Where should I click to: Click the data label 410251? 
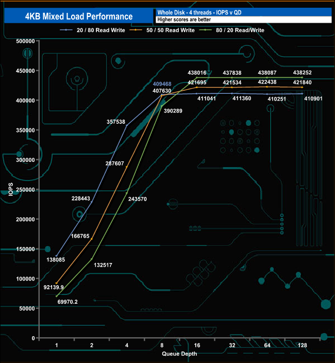click(277, 99)
